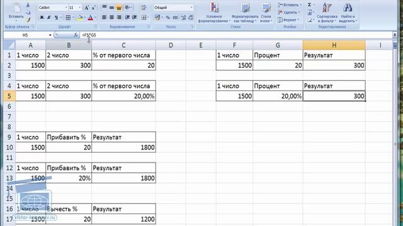Apply comma thousands separator style 000

175,18
